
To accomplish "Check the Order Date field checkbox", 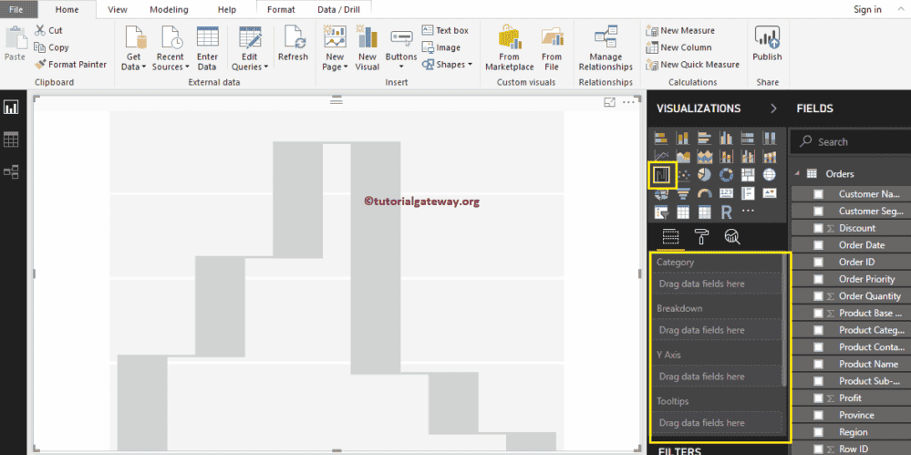I will pos(818,245).
